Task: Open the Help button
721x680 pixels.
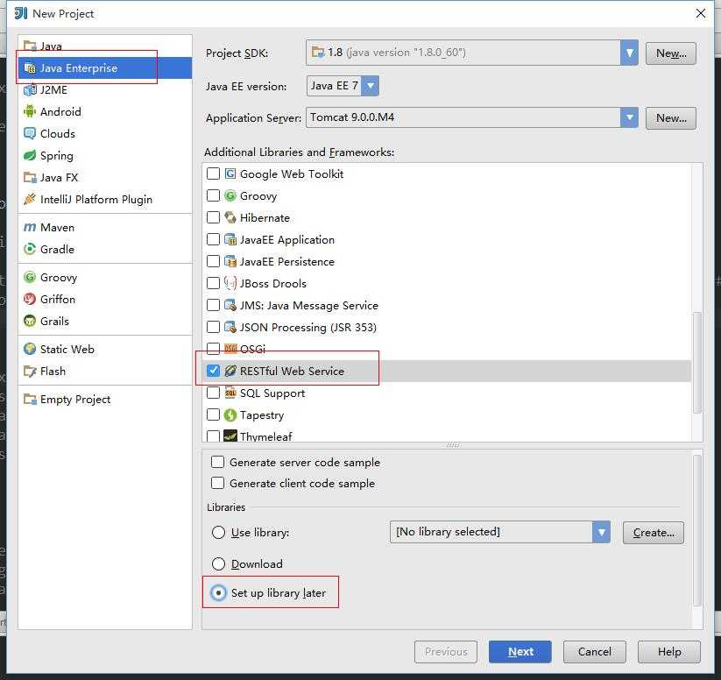Action: 669,651
